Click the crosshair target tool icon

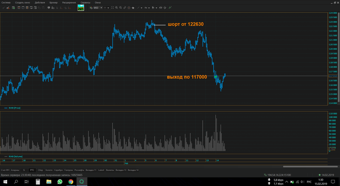tap(129, 8)
